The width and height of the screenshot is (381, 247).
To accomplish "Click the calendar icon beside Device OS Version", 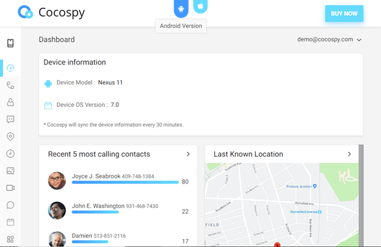I will (48, 106).
